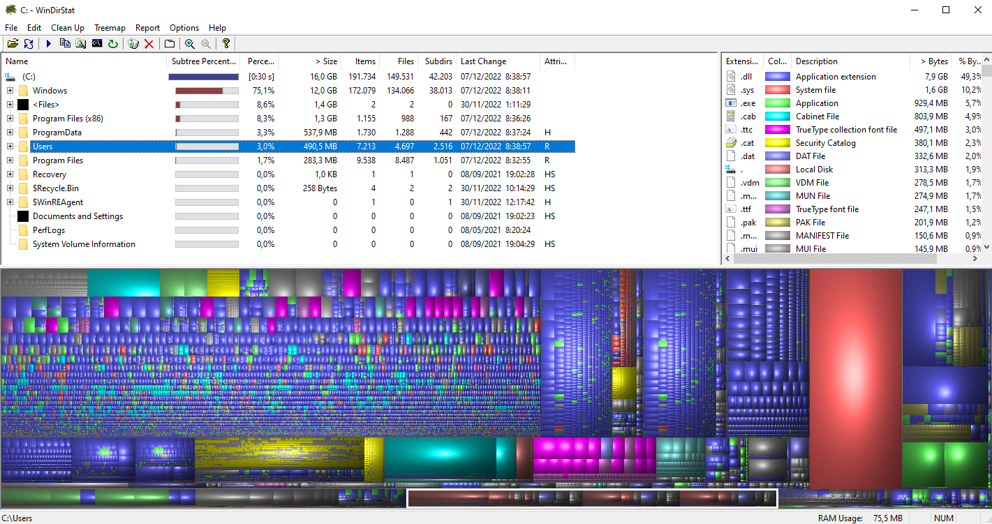Screen dimensions: 992x524
Task: Expand the Program Files (x86) node
Action: coord(10,118)
